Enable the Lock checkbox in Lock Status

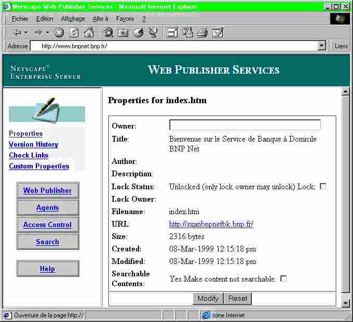pos(323,187)
